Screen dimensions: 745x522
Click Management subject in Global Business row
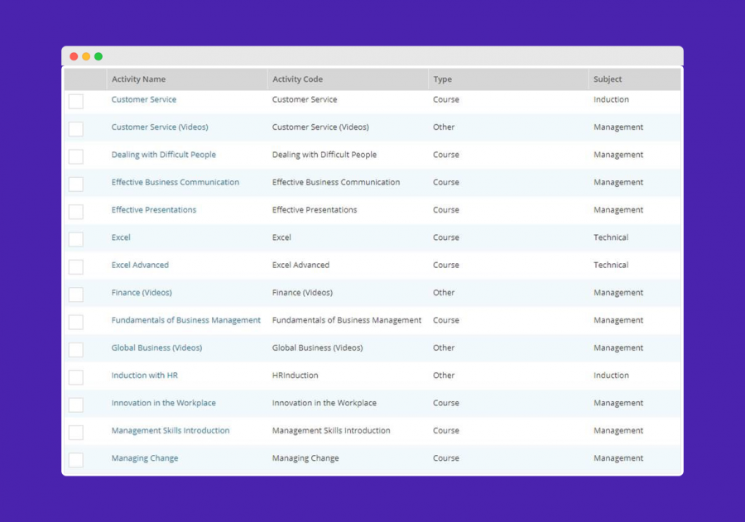coord(618,347)
